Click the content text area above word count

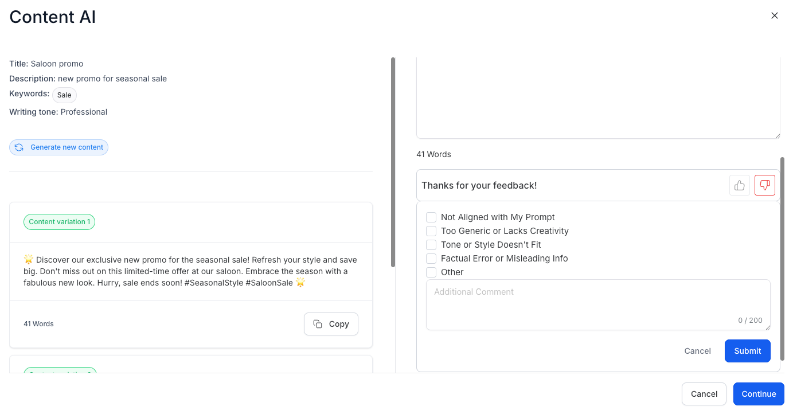[597, 97]
